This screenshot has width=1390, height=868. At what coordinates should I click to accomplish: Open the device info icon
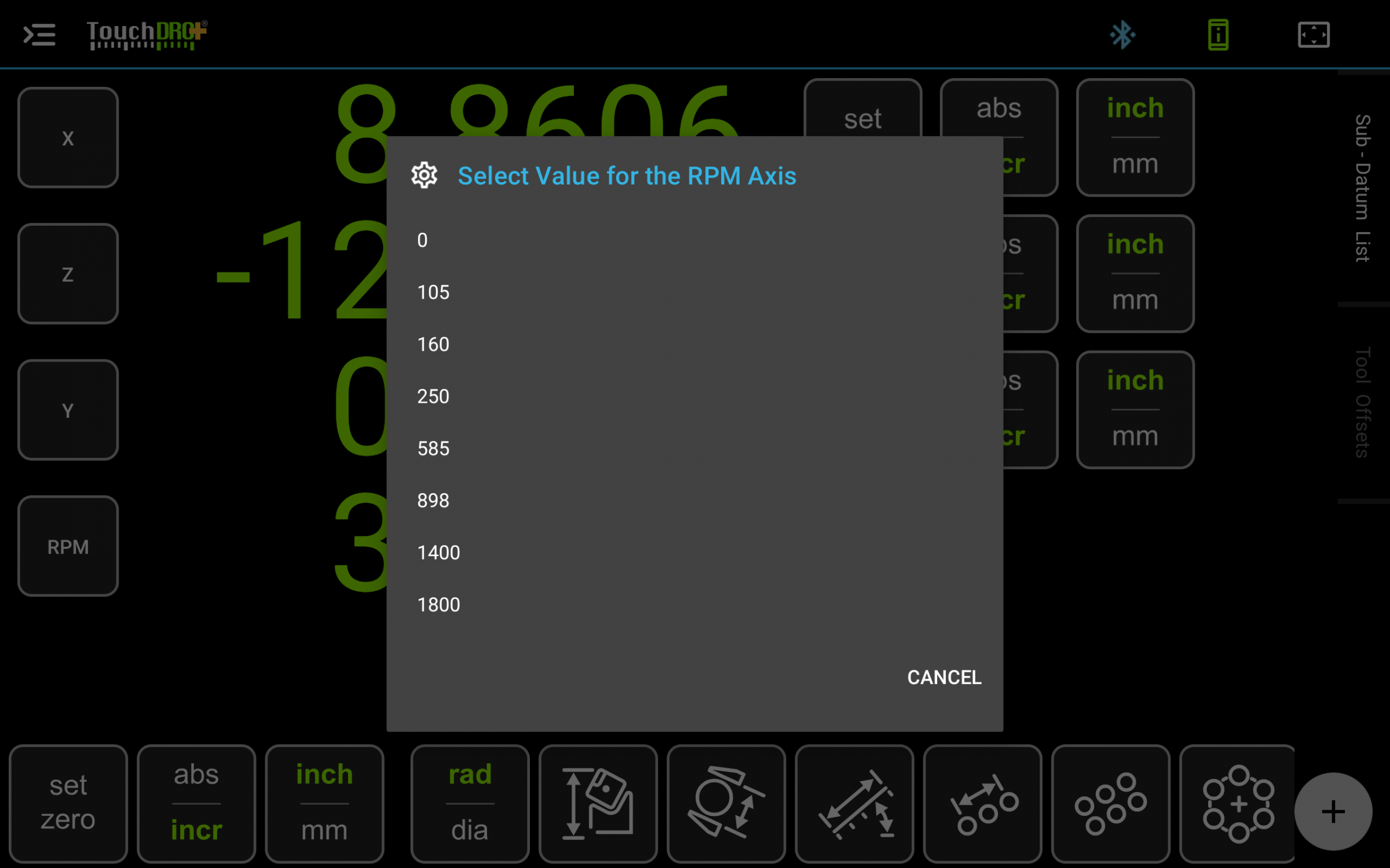1218,35
